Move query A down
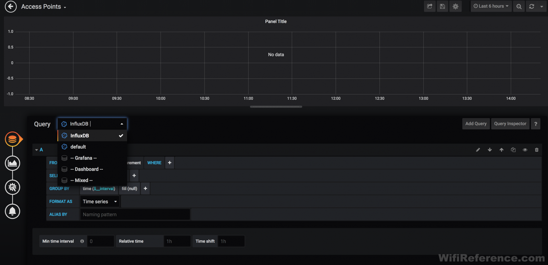This screenshot has width=548, height=265. click(490, 150)
